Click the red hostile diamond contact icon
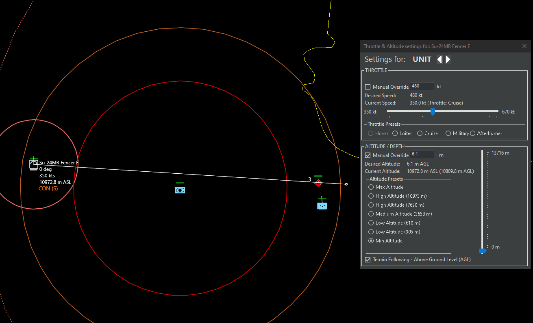 (x=318, y=183)
